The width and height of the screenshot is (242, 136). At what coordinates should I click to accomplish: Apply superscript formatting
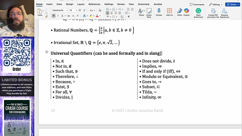click(77, 16)
